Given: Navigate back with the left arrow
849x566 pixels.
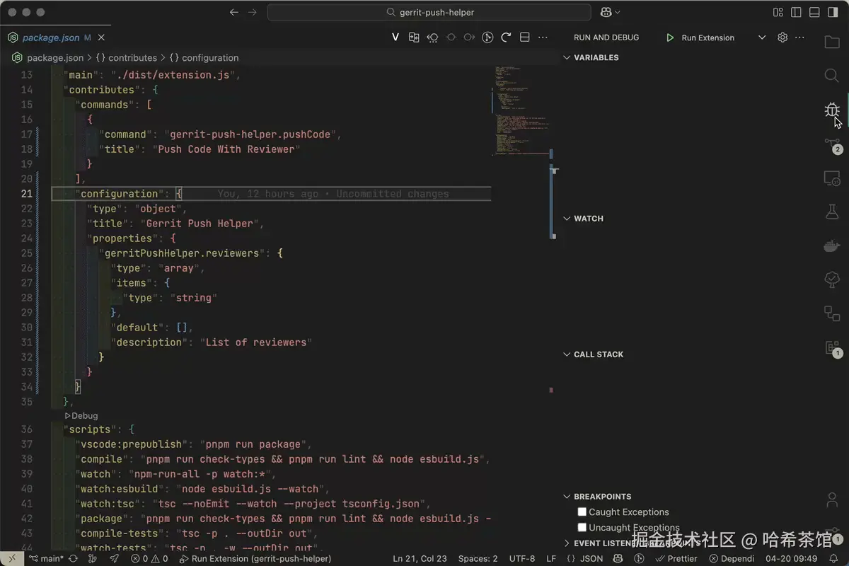Looking at the screenshot, I should click(235, 12).
